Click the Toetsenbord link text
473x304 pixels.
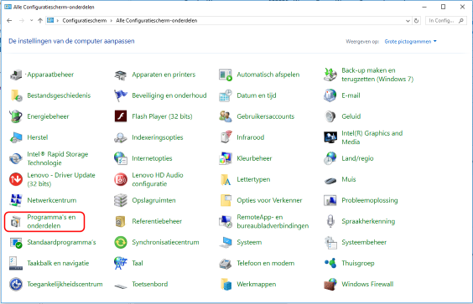149,284
